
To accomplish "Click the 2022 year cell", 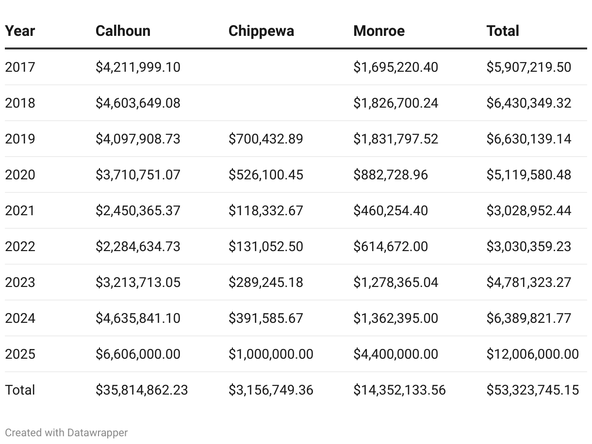I will pyautogui.click(x=20, y=246).
